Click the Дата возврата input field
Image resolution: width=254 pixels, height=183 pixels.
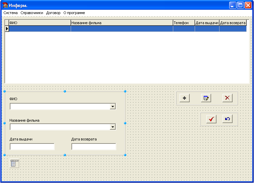94,146
